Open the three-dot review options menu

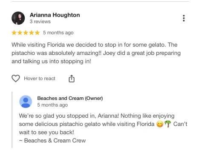pos(184,18)
